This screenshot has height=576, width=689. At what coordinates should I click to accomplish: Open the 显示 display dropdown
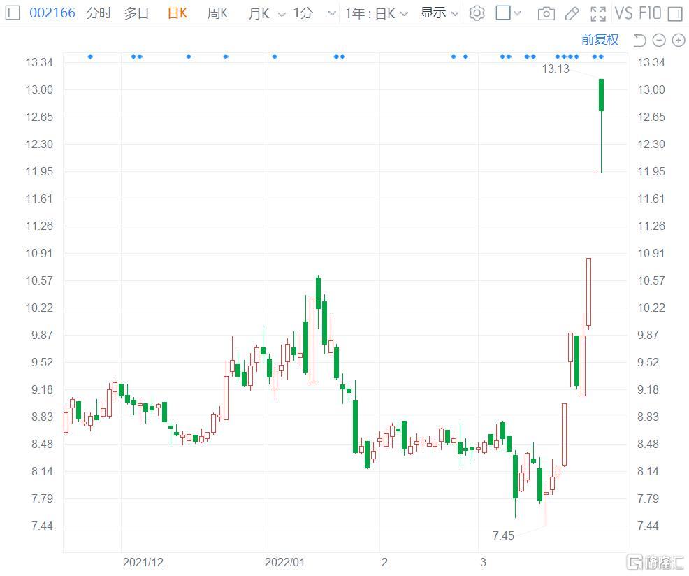[440, 13]
